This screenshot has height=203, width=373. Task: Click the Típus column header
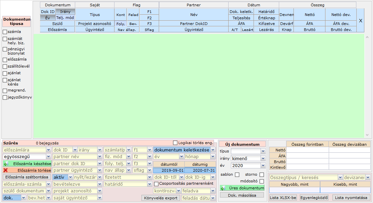click(94, 15)
